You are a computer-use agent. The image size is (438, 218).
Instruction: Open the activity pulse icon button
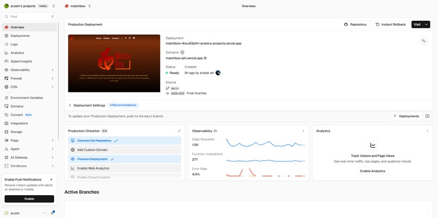tap(424, 41)
